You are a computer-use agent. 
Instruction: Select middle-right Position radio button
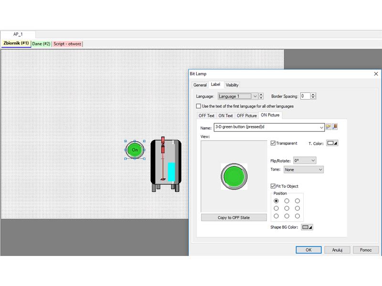click(297, 208)
